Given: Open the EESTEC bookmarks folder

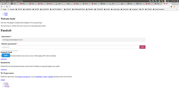Looking at the screenshot, I should click(68, 9).
